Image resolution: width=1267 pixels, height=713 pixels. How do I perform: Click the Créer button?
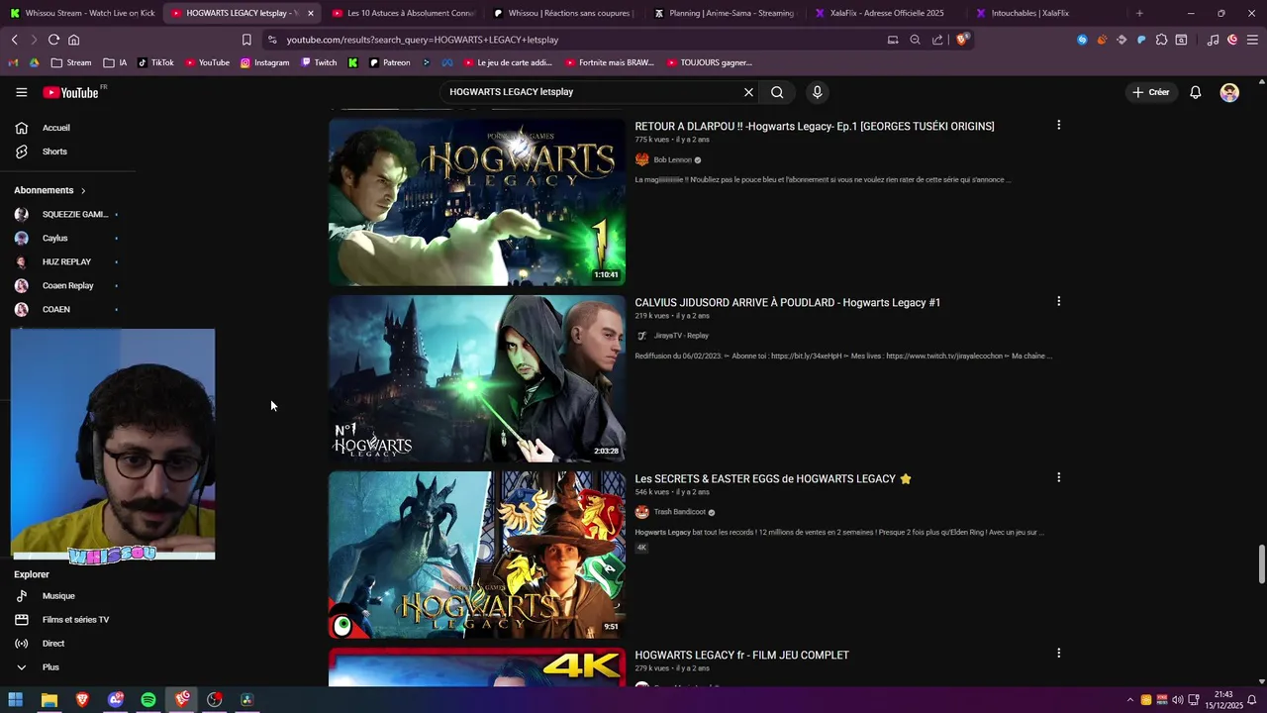(1151, 92)
